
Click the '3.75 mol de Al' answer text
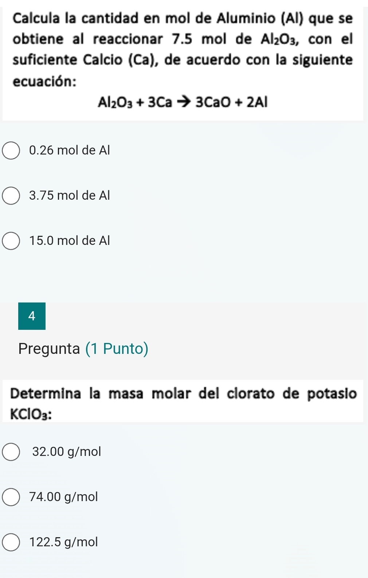pyautogui.click(x=70, y=195)
